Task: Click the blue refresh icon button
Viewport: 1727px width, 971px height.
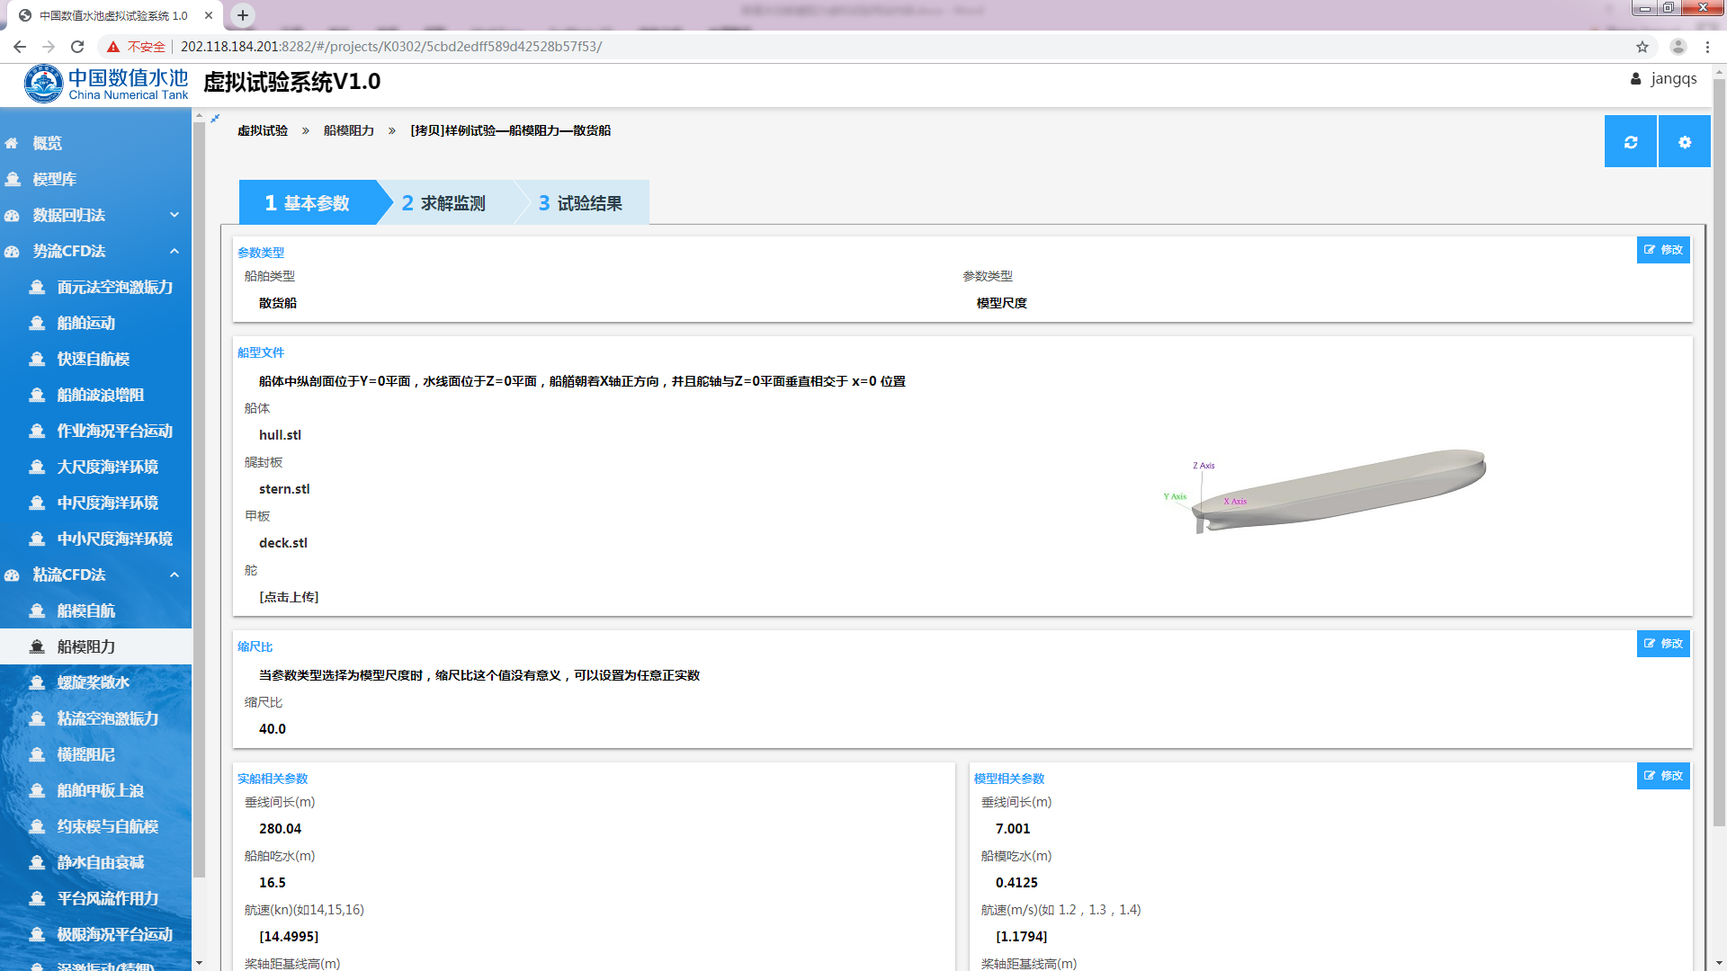Action: (x=1630, y=142)
